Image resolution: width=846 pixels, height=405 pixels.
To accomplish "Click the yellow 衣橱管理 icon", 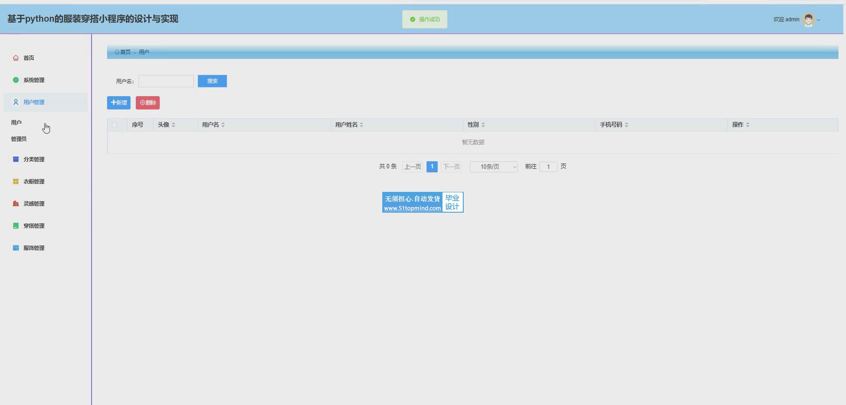I will click(16, 181).
